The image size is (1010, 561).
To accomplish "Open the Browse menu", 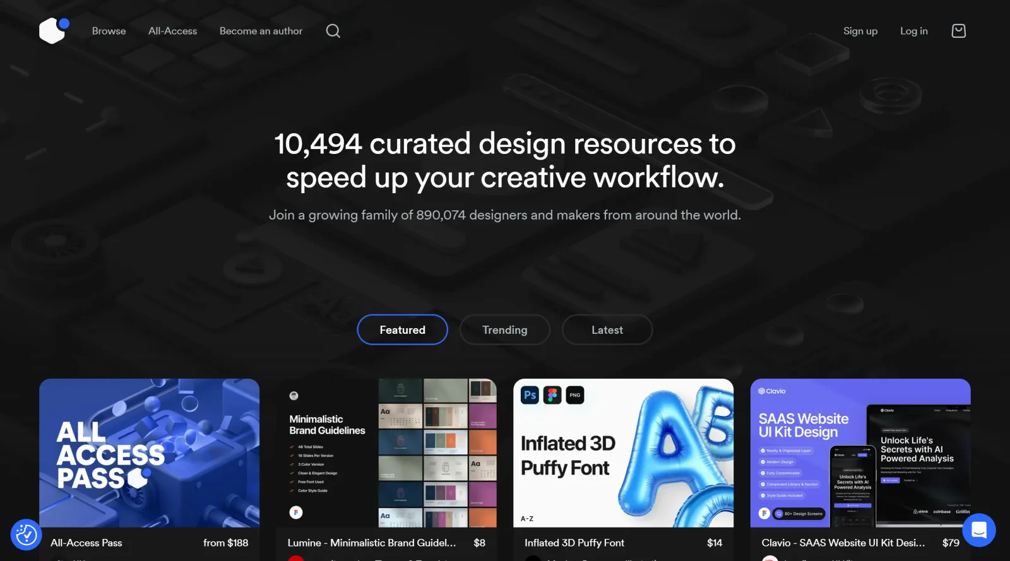I will pos(109,31).
